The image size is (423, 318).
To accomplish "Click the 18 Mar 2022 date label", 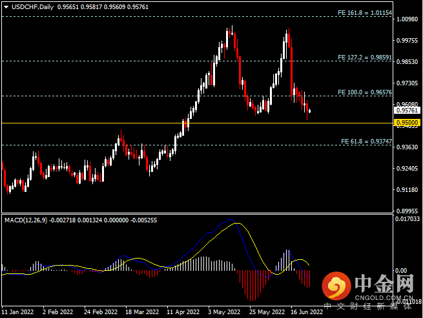I will [142, 312].
